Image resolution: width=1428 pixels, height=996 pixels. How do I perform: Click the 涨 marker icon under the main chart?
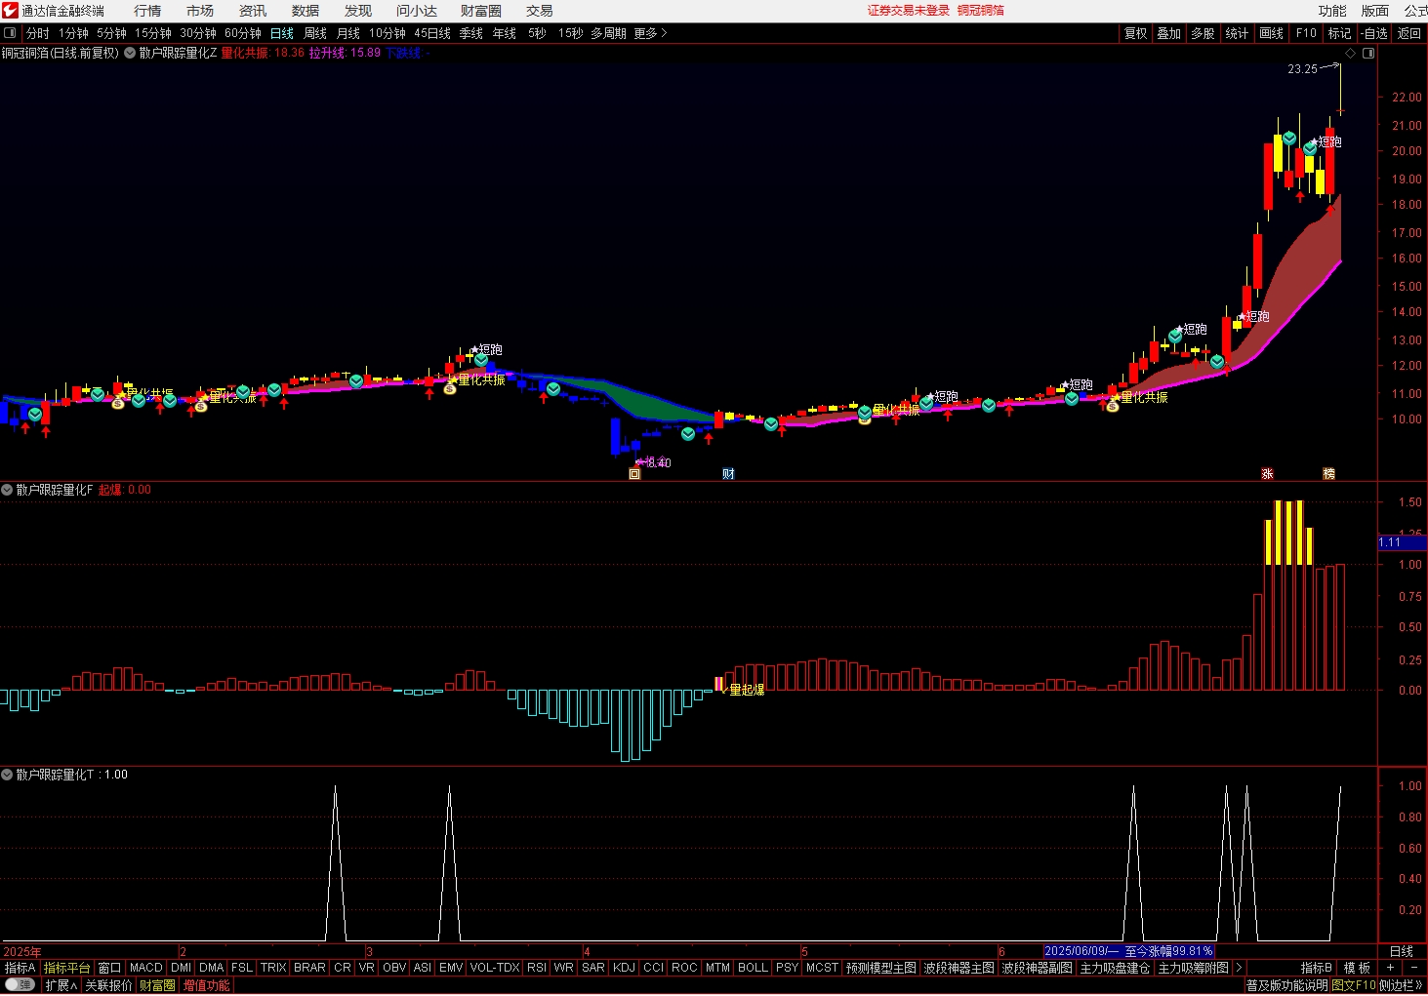click(1267, 474)
